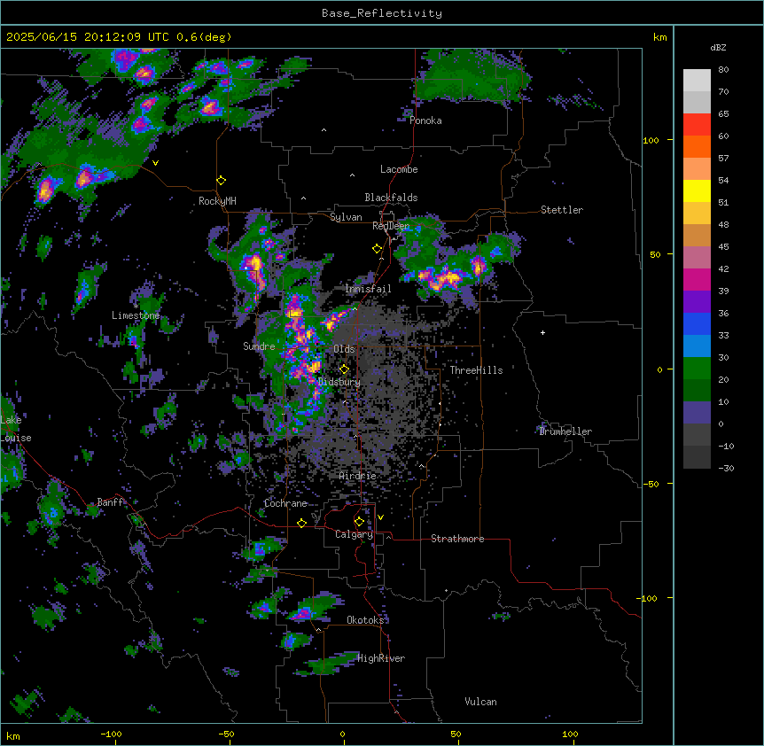This screenshot has width=764, height=746.
Task: Click the yellow diamond marker beside RockyMH
Action: [x=222, y=181]
